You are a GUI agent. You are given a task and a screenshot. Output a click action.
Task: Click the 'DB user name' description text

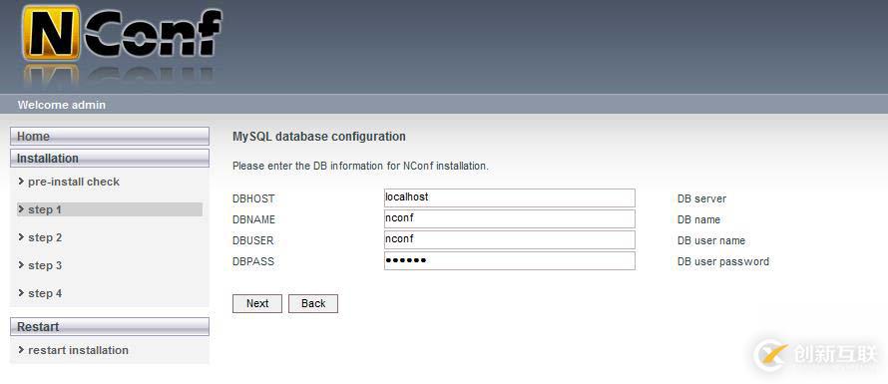pyautogui.click(x=711, y=240)
